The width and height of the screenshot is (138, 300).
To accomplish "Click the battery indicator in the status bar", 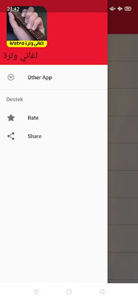I will (x=128, y=9).
